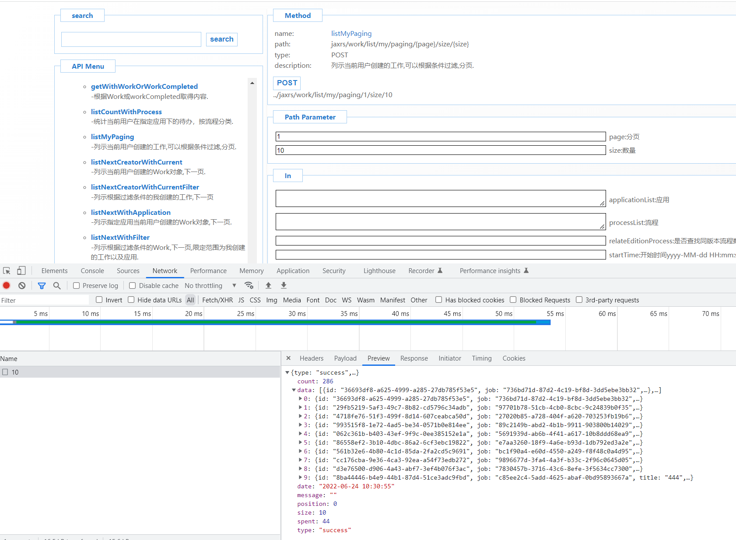Clear the network log
Viewport: 736px width, 540px height.
pyautogui.click(x=22, y=286)
